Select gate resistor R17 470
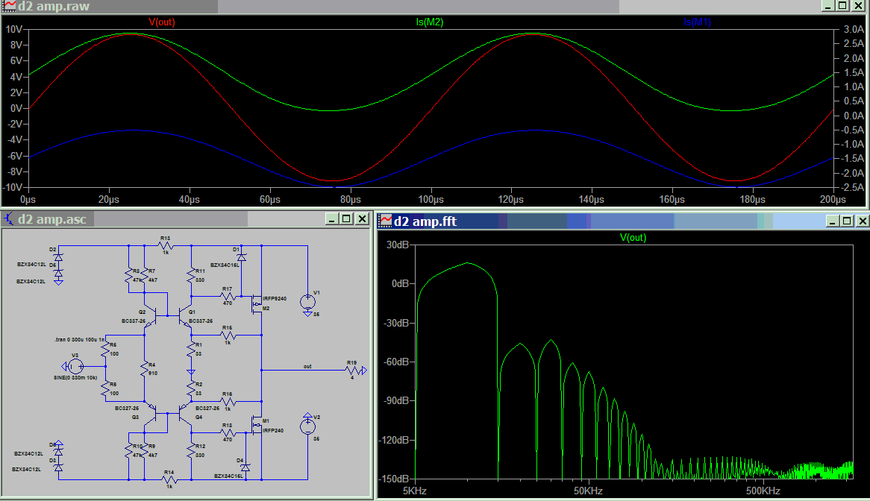 (x=228, y=297)
